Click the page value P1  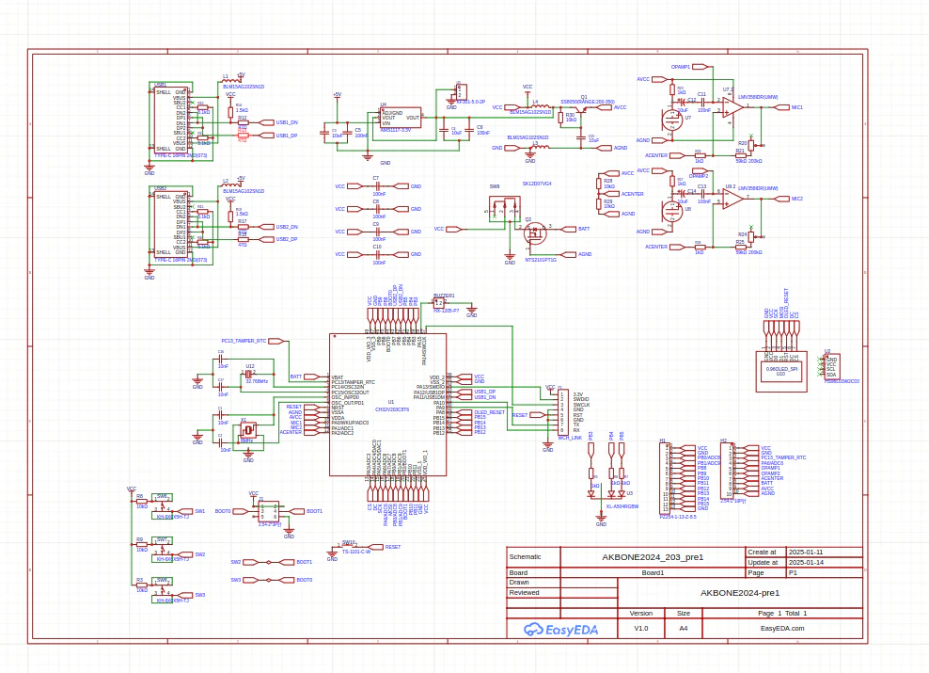[x=793, y=573]
